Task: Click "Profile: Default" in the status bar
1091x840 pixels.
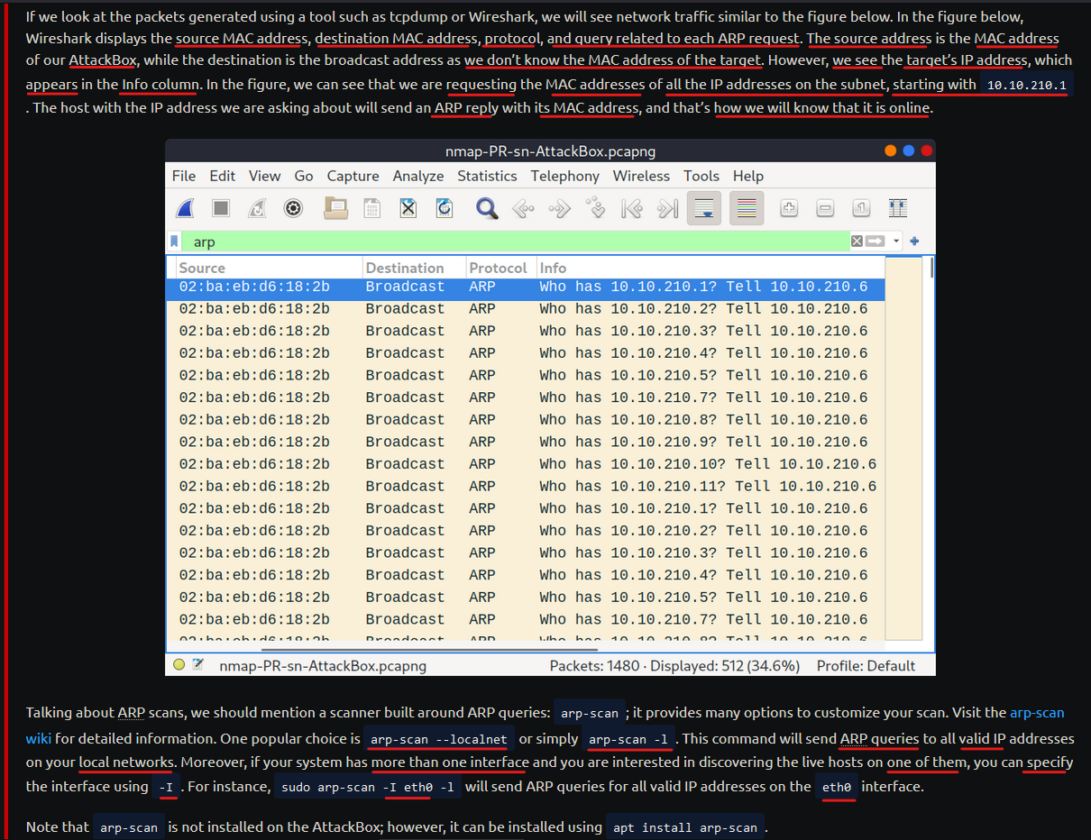Action: click(x=866, y=666)
